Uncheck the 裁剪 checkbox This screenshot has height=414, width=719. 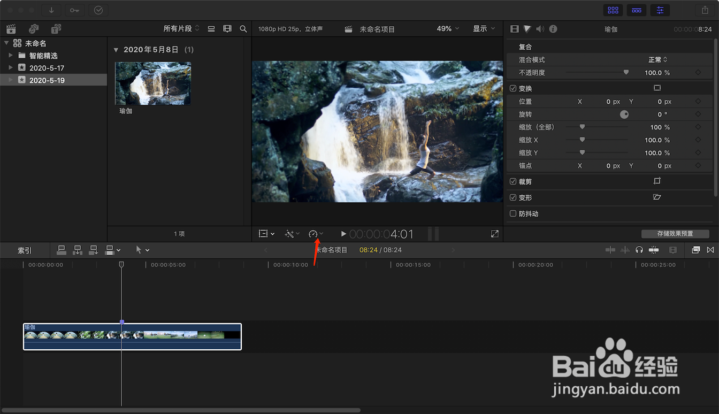513,182
